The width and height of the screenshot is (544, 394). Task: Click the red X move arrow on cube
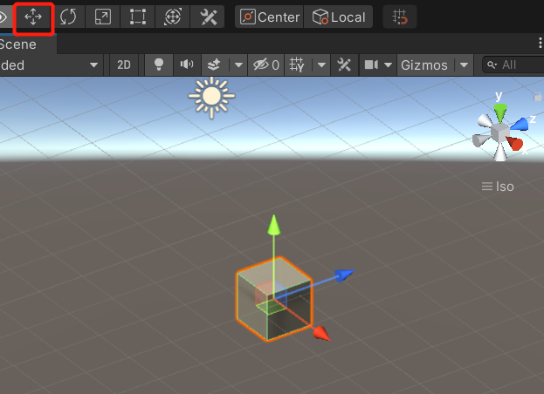pos(321,334)
